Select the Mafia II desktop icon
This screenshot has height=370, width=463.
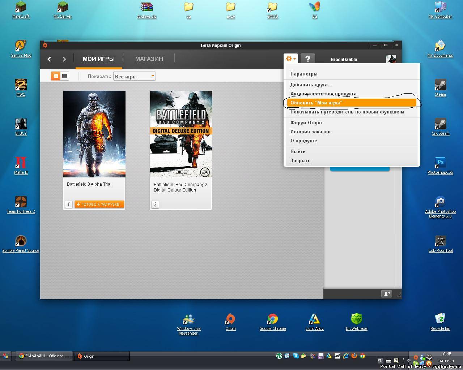[x=21, y=166]
